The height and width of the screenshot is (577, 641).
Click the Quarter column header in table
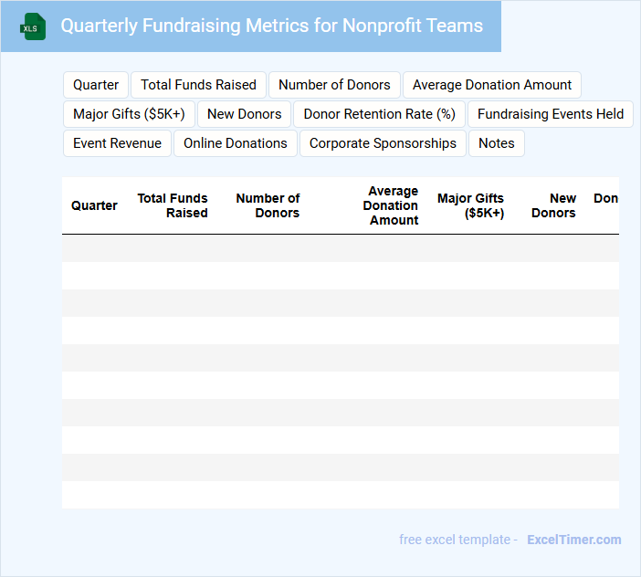click(x=94, y=205)
